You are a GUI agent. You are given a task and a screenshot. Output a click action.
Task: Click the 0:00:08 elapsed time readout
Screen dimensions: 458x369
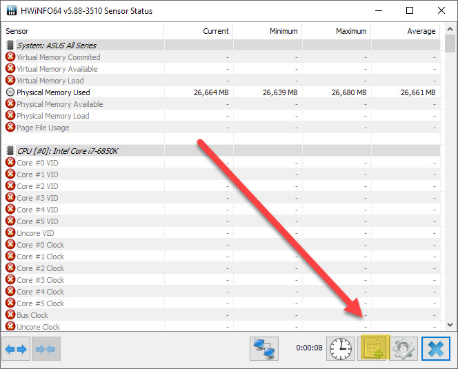point(309,348)
